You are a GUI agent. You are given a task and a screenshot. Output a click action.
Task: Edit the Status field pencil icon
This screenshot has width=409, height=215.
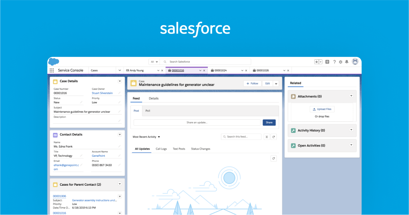point(81,102)
